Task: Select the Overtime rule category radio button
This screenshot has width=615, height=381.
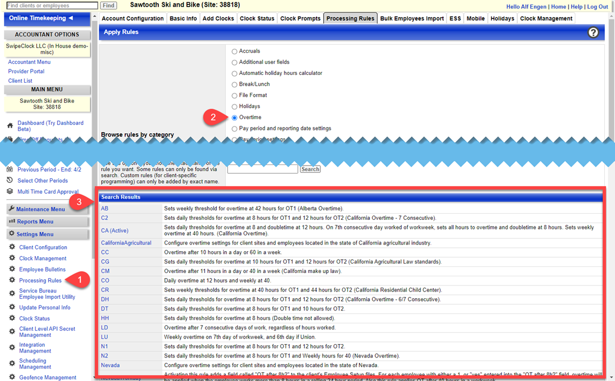Action: pyautogui.click(x=235, y=117)
